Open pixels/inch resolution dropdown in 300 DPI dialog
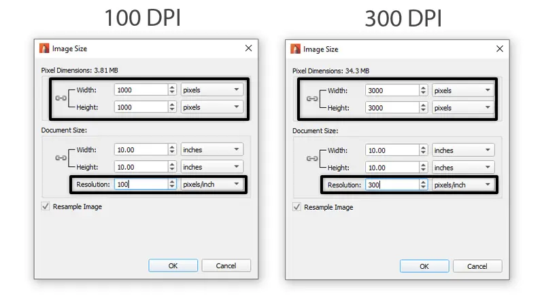Viewport: 544px width, 296px height. tap(463, 185)
